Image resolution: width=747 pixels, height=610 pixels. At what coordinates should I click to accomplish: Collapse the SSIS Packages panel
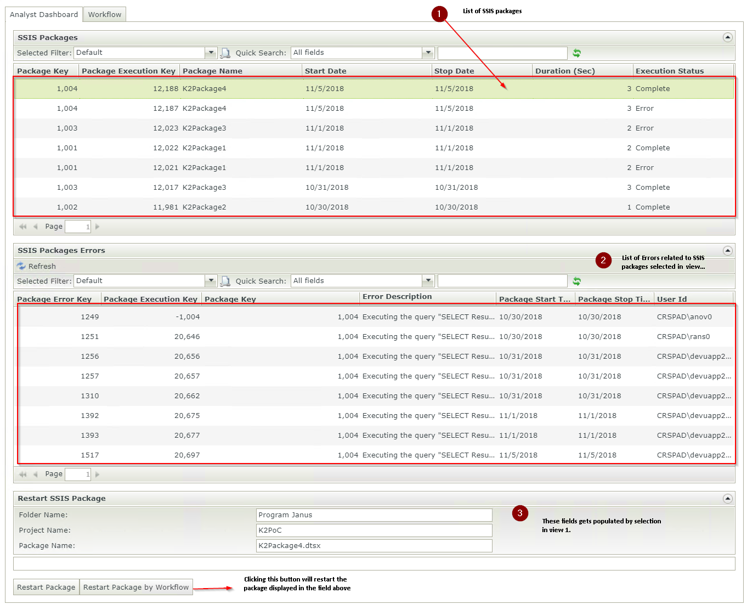[727, 37]
